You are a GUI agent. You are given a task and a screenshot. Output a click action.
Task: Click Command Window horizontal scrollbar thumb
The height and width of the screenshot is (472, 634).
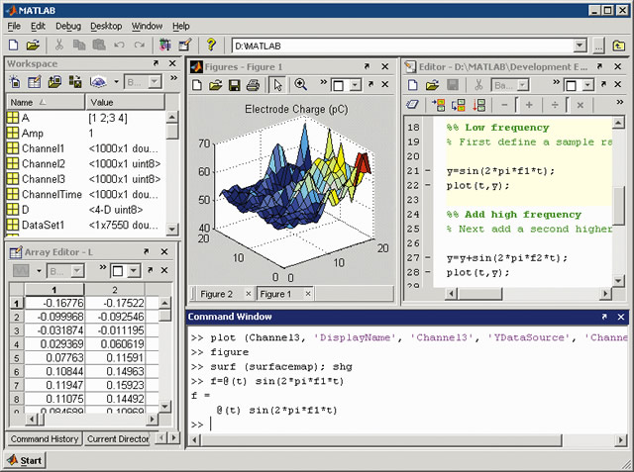[x=381, y=440]
